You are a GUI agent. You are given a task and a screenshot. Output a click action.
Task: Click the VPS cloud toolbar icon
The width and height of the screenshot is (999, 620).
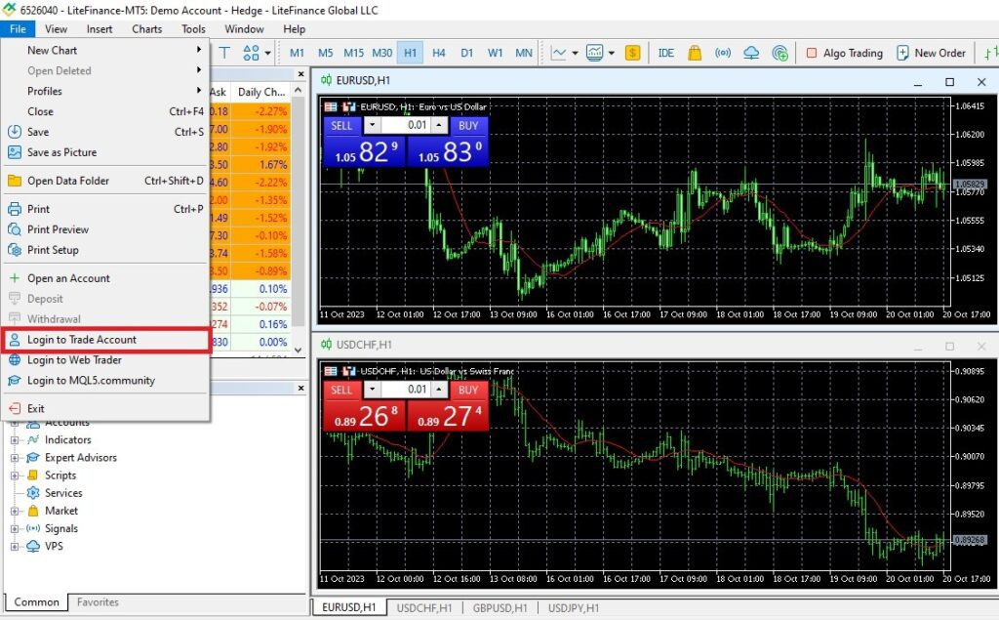[x=751, y=53]
